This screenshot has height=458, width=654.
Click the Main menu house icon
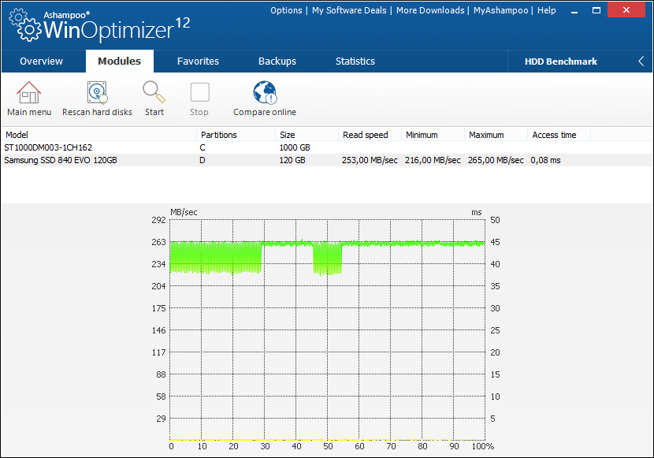click(29, 92)
